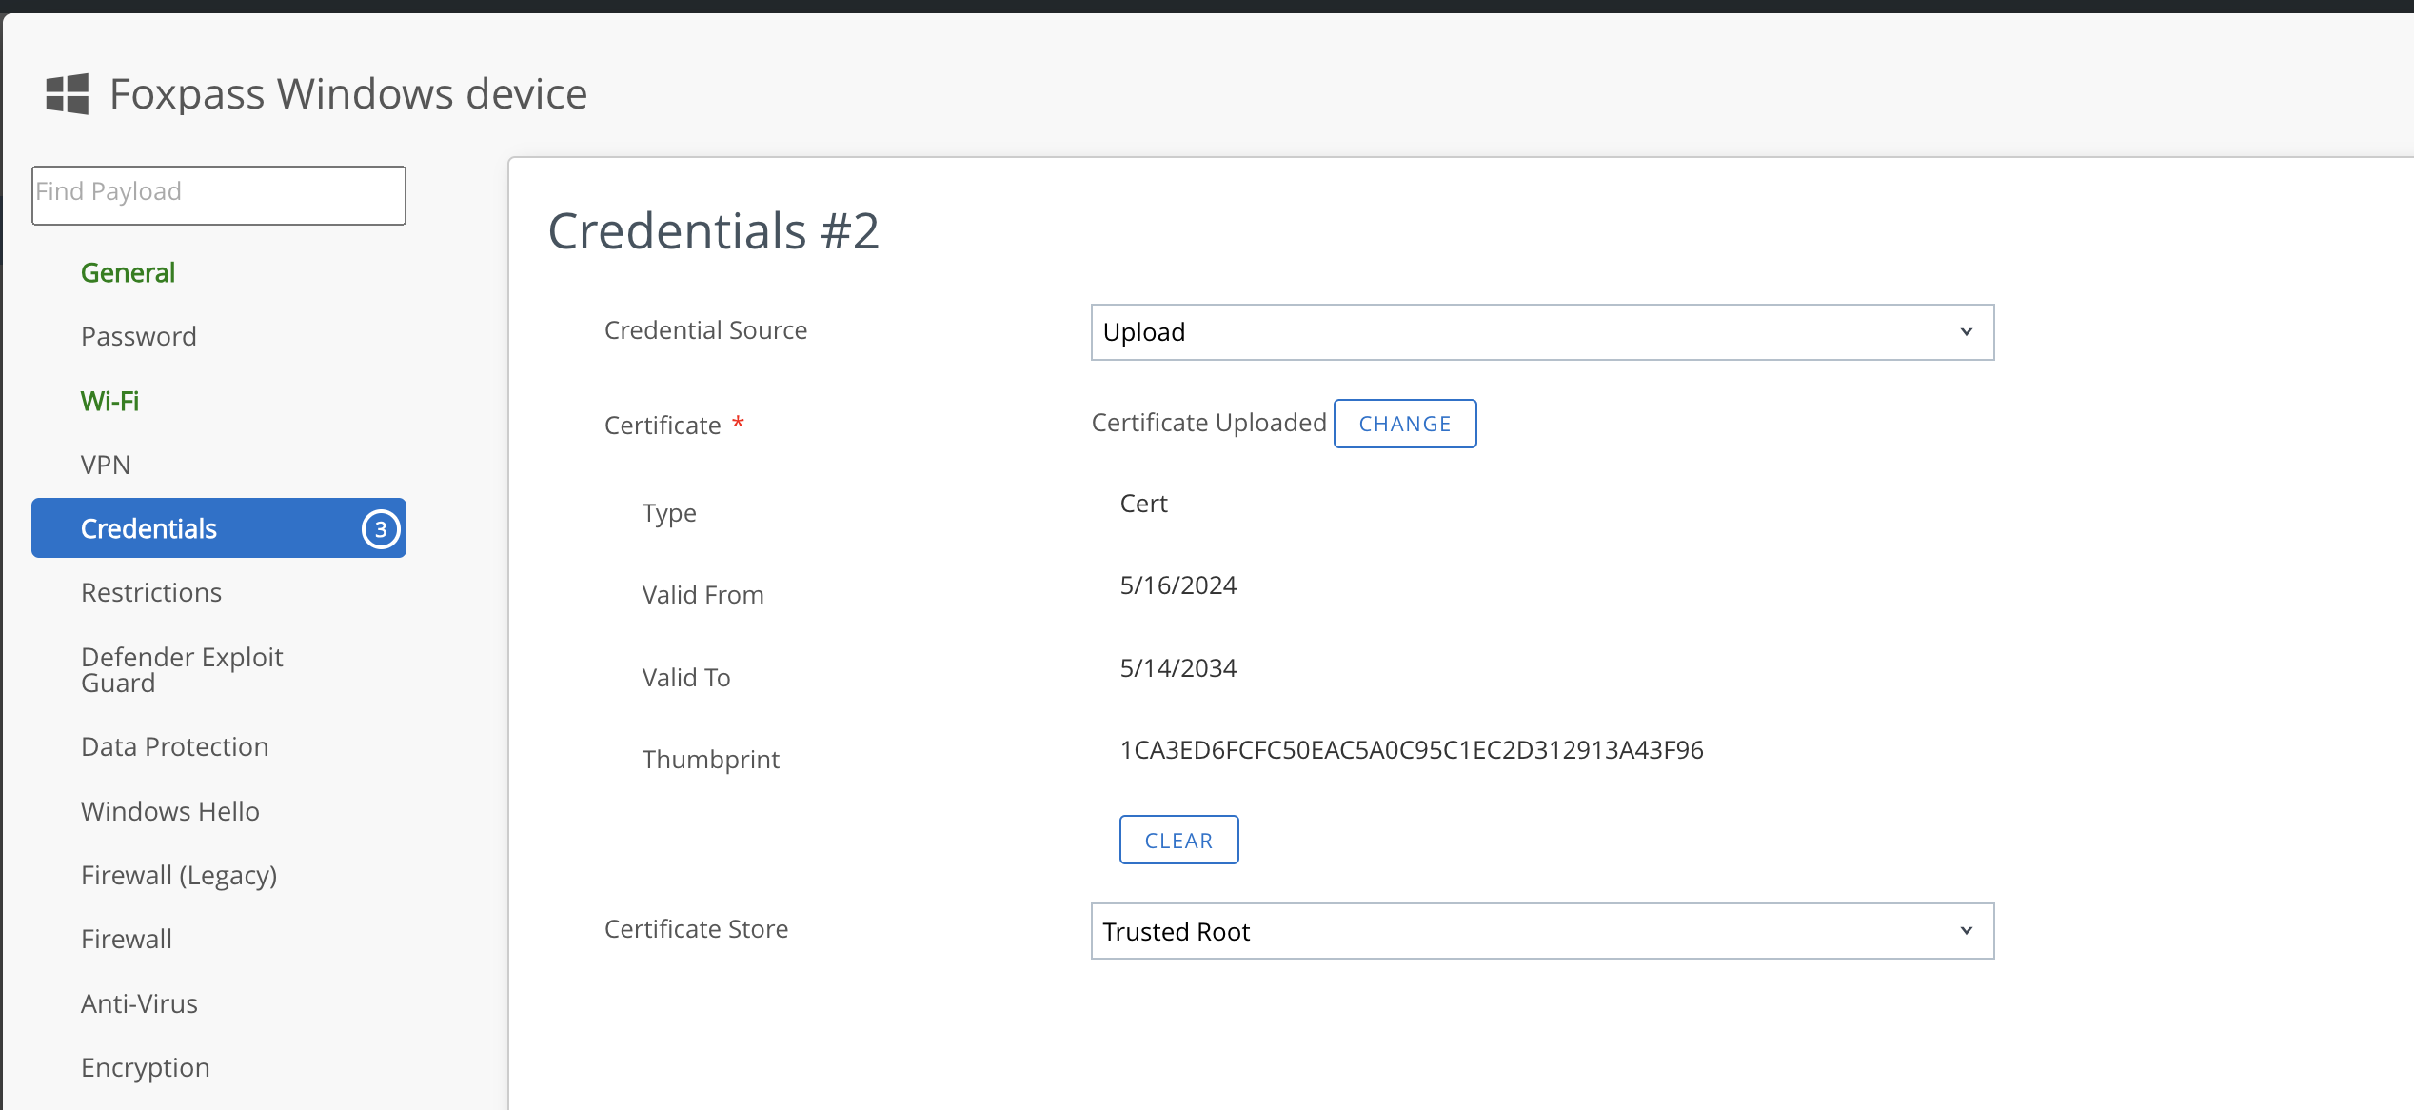Click the Trusted Root store selection
Viewport: 2414px width, 1110px height.
point(1539,930)
